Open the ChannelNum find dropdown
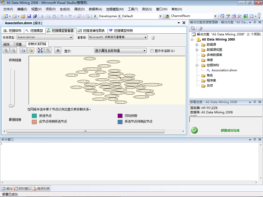The width and height of the screenshot is (263, 197). tap(215, 16)
